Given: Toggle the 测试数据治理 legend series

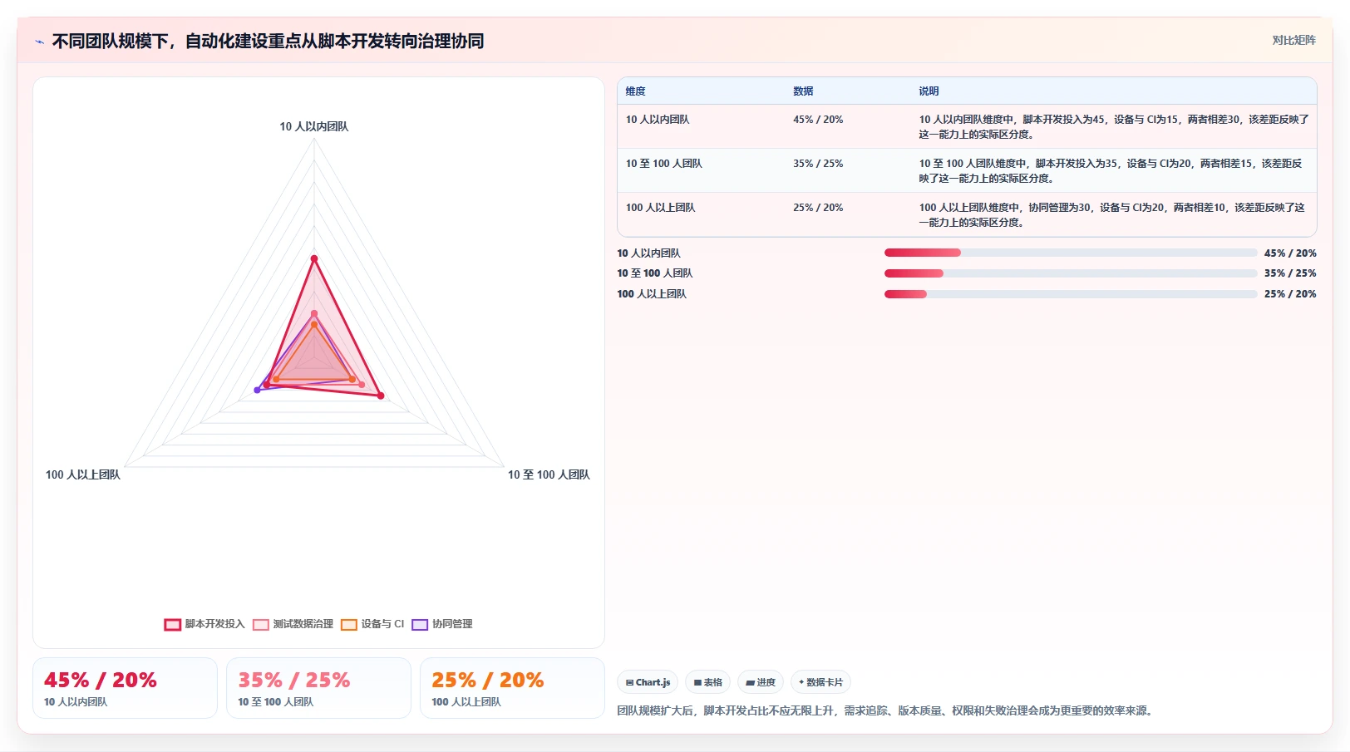Looking at the screenshot, I should [x=293, y=624].
